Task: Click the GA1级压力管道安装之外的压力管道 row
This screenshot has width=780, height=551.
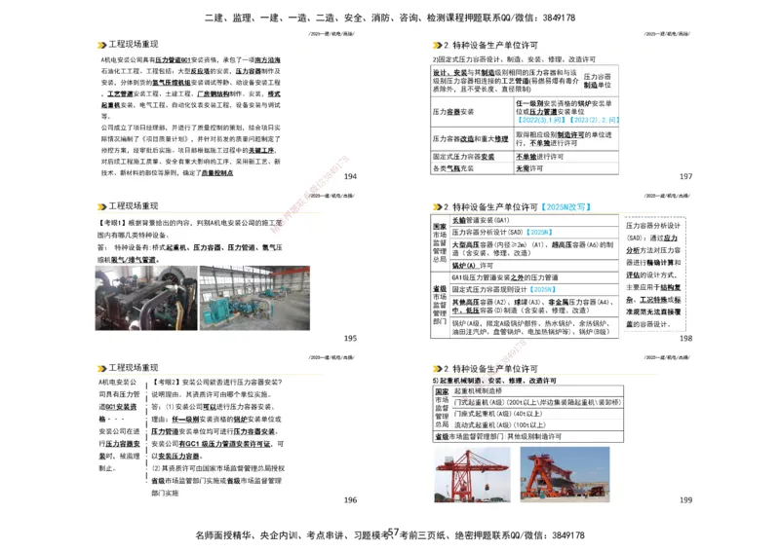Action: tap(534, 277)
